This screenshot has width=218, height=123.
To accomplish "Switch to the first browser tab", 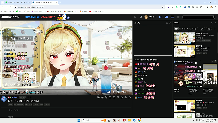I will tap(17, 2).
